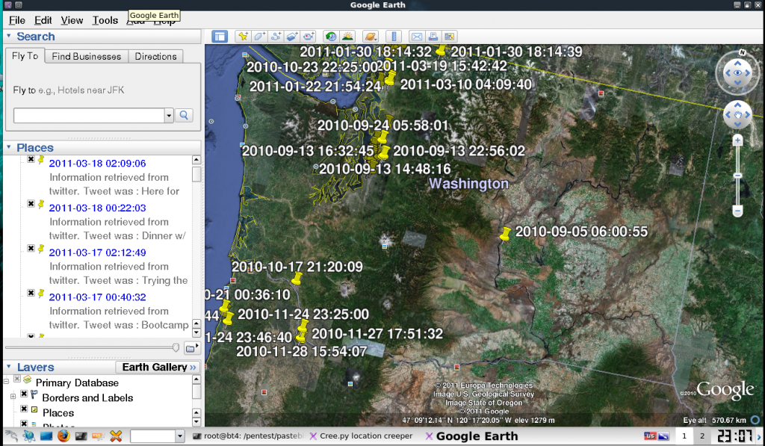Open the Earth Gallery button
Screen dimensions: 765x446
158,367
